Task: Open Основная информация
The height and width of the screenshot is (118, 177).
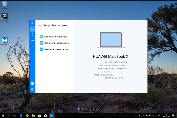Action: click(x=55, y=37)
